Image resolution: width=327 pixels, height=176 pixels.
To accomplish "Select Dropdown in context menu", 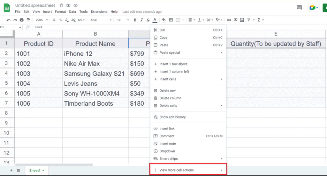I will tap(188, 151).
